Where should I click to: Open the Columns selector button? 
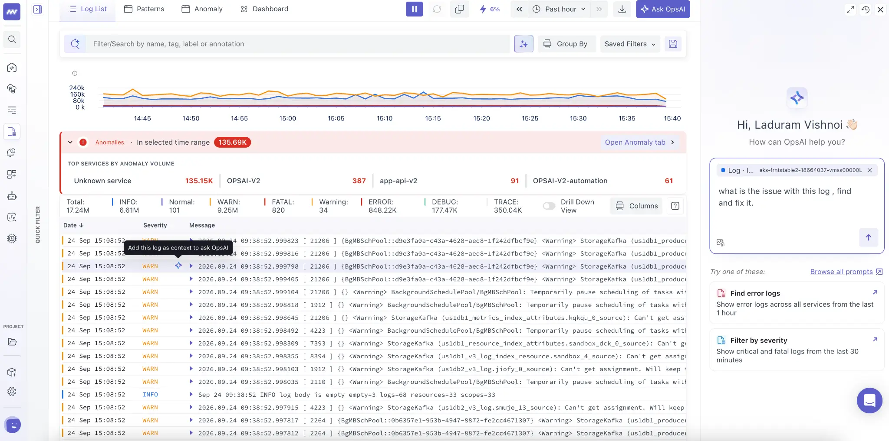[637, 206]
